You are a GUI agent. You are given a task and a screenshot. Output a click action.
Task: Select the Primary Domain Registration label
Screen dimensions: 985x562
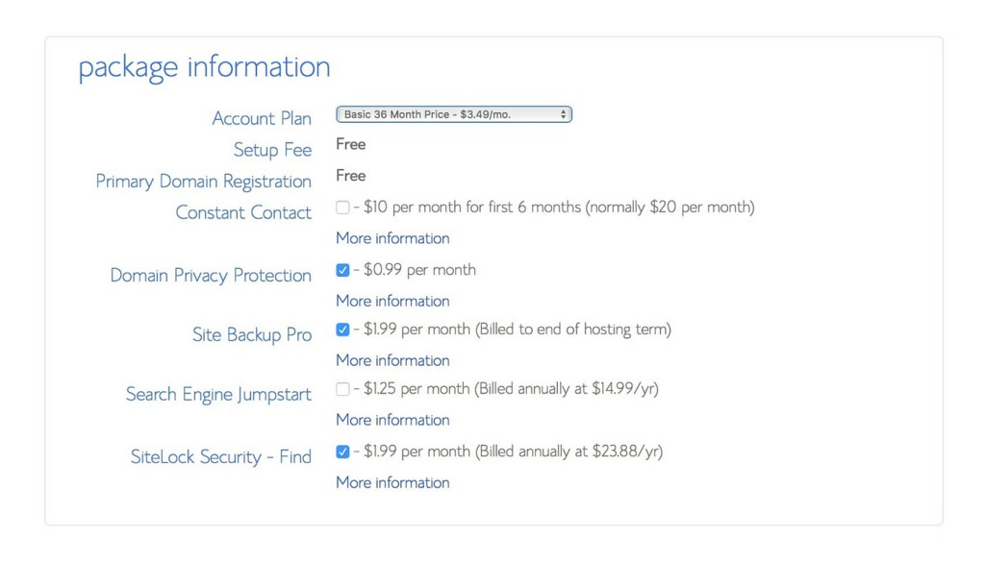coord(203,182)
